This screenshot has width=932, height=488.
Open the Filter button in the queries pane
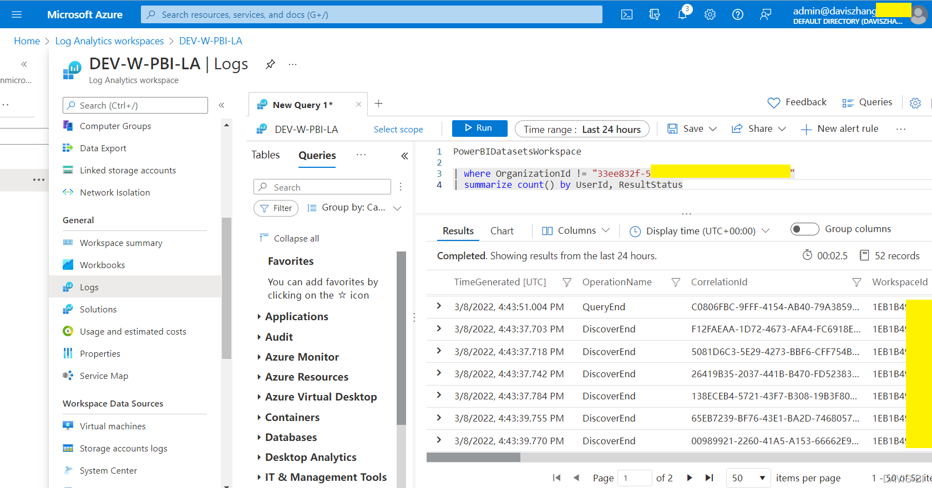276,208
